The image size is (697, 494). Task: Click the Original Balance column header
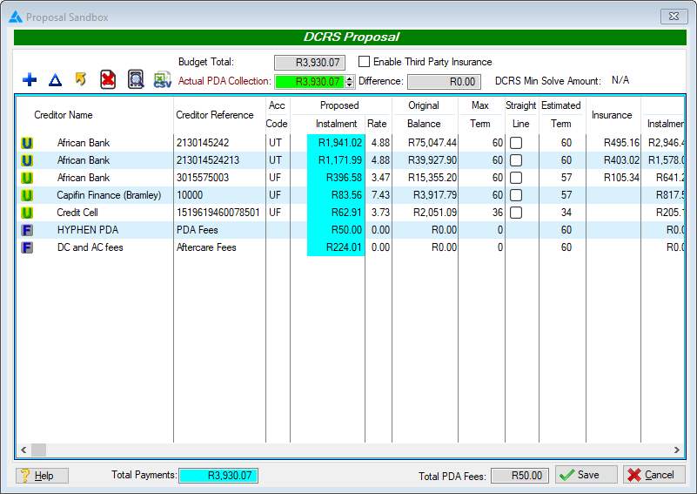tap(424, 114)
